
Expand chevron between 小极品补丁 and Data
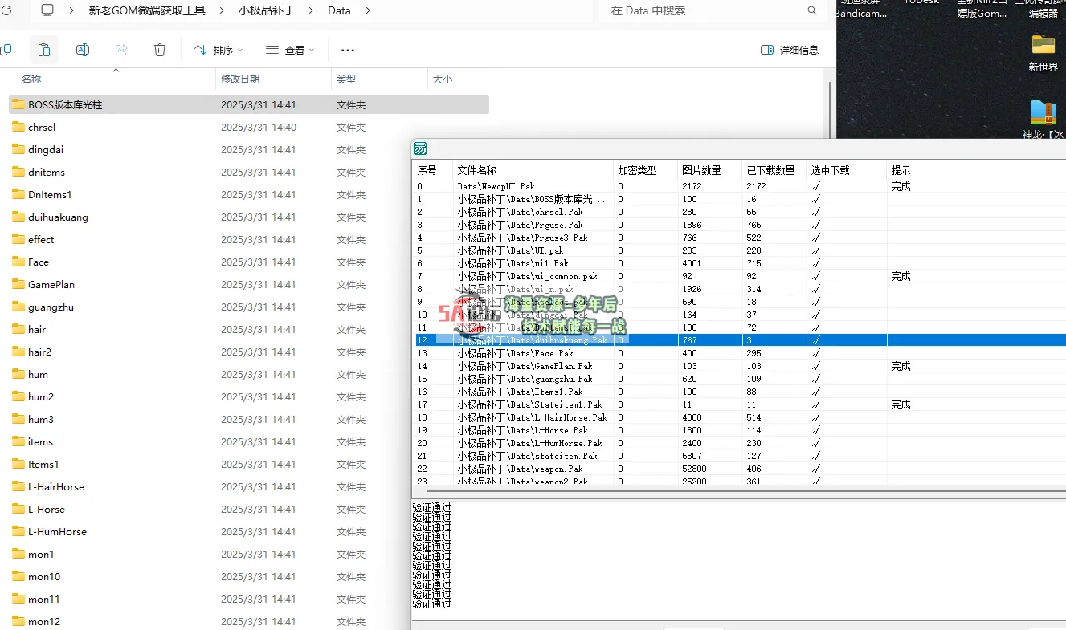click(312, 10)
